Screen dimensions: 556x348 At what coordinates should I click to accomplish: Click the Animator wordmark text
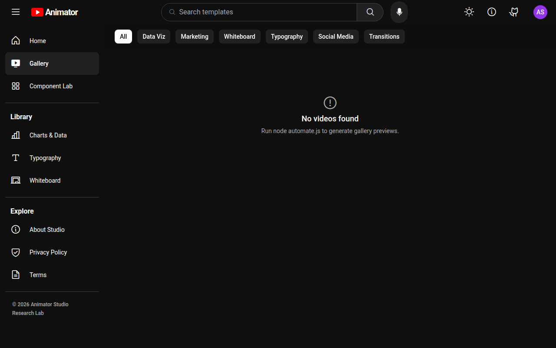[62, 12]
